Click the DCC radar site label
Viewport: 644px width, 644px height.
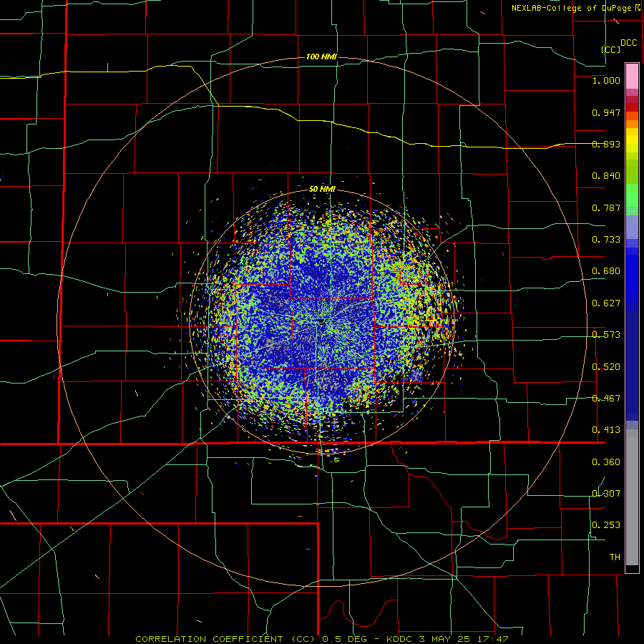pyautogui.click(x=629, y=43)
